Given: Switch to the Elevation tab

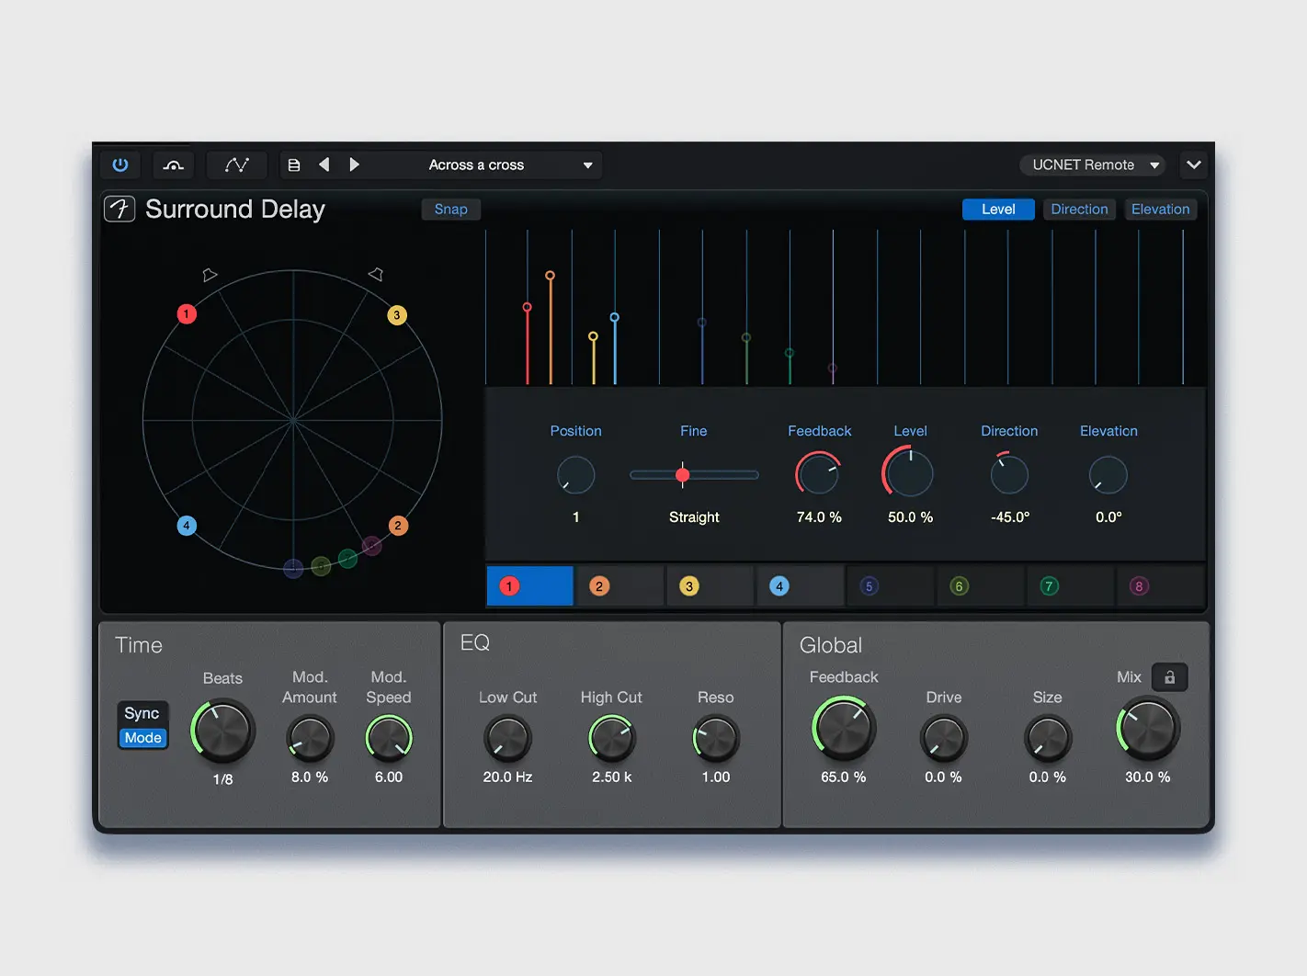Looking at the screenshot, I should tap(1160, 209).
